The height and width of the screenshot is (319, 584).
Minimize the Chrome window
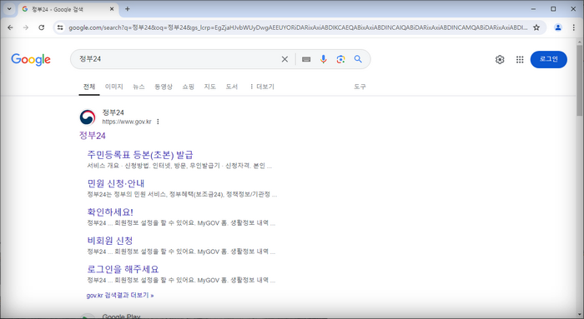point(533,9)
